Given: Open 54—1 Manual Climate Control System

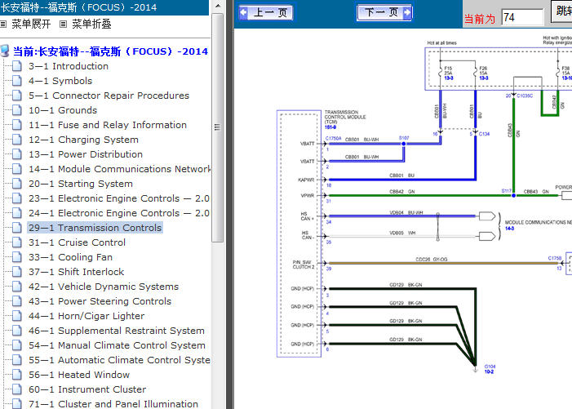Looking at the screenshot, I should coord(118,345).
